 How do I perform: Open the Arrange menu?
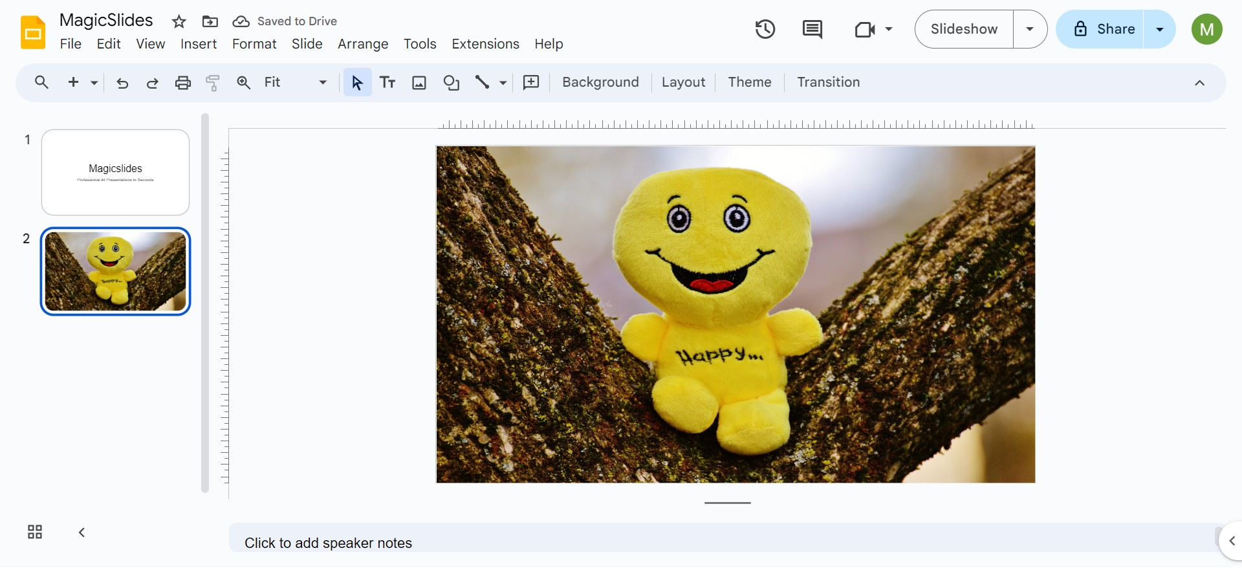(x=362, y=44)
